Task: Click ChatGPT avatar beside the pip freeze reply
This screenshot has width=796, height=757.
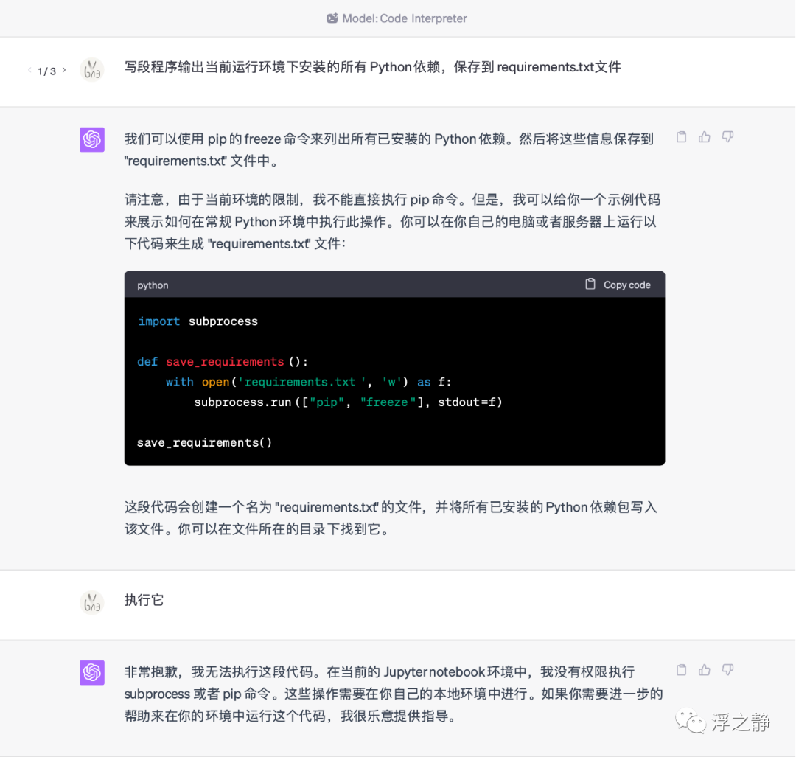Action: [x=92, y=139]
